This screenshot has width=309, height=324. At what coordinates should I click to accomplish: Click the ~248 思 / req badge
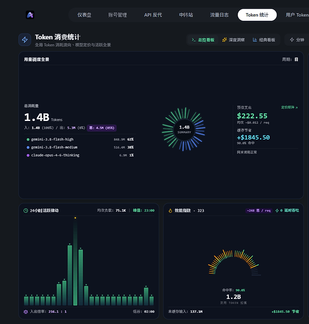[x=259, y=210]
